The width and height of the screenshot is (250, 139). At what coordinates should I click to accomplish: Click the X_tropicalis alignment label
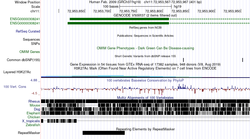(31, 121)
